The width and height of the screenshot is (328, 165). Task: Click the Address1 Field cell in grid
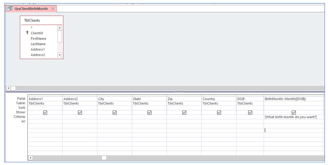tap(45, 99)
